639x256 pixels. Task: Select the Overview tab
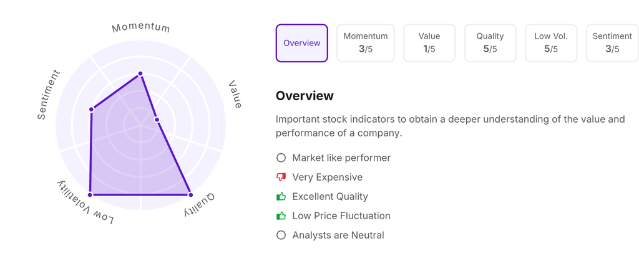pyautogui.click(x=301, y=43)
